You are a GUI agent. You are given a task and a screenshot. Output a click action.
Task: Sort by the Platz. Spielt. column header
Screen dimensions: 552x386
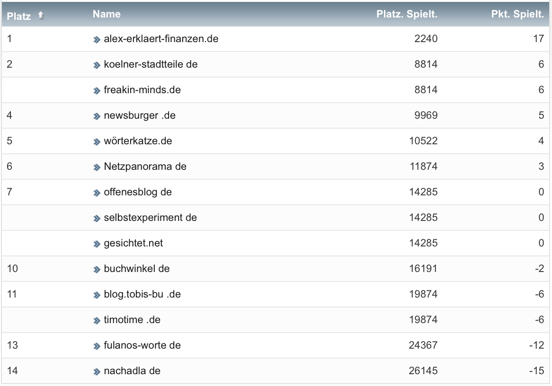[407, 14]
